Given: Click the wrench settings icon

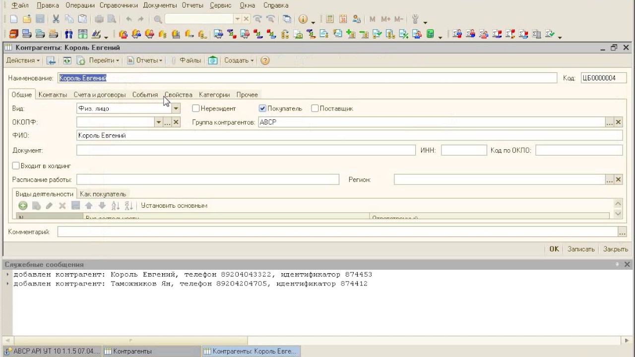Looking at the screenshot, I should click(x=416, y=19).
